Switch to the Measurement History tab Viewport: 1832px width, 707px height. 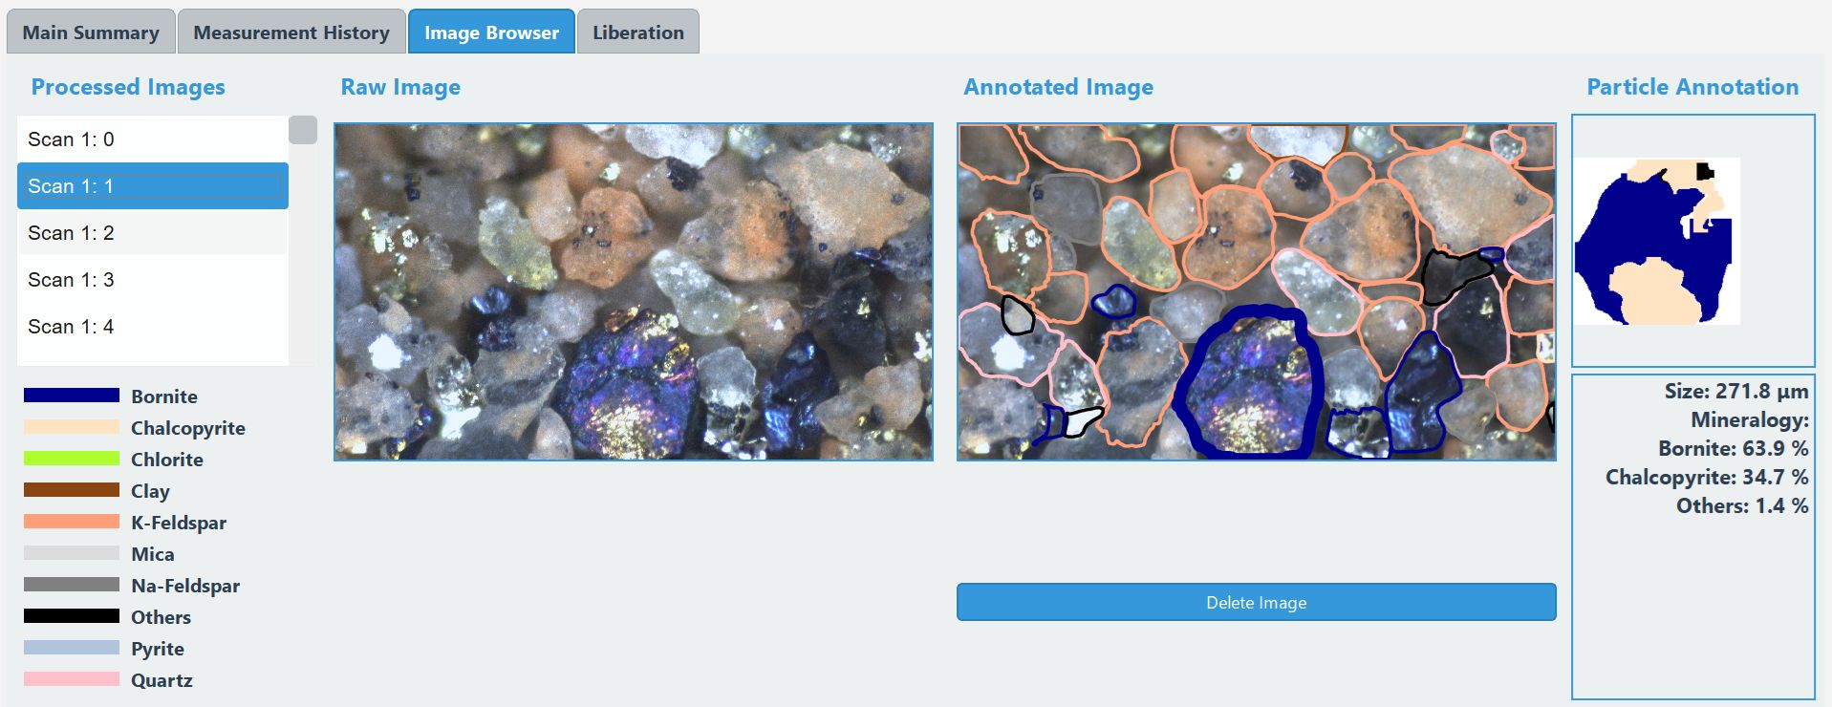(291, 32)
